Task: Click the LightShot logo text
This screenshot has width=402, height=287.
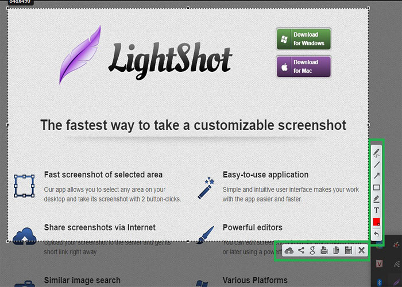Action: point(169,57)
